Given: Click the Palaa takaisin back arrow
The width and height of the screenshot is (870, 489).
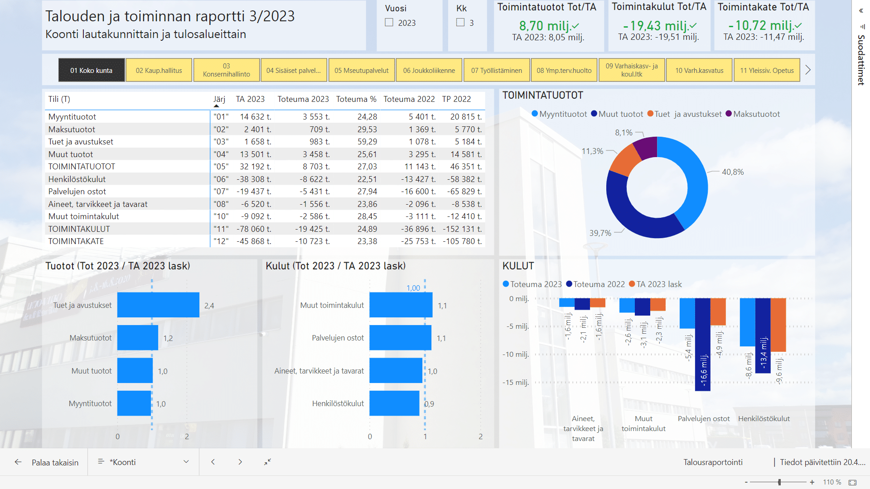Looking at the screenshot, I should click(18, 462).
